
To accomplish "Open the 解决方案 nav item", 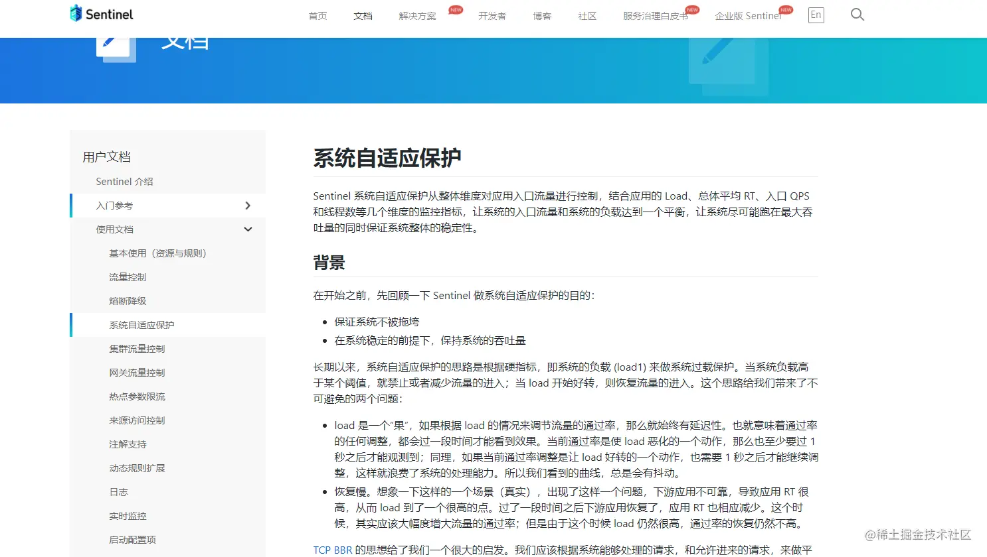I will [418, 16].
